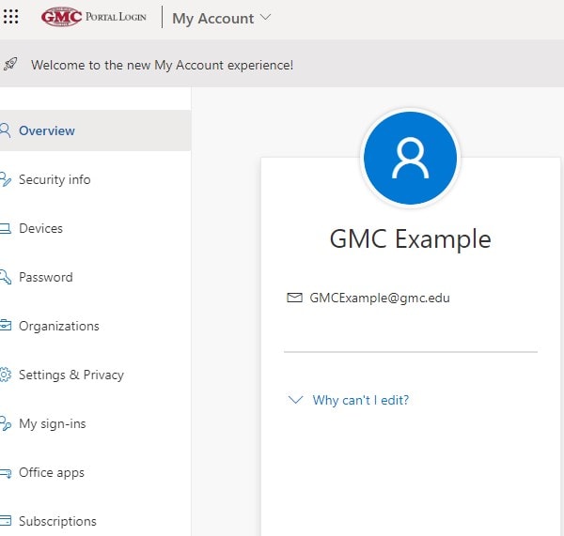The image size is (564, 536).
Task: Click the Security info key icon
Action: (x=5, y=179)
